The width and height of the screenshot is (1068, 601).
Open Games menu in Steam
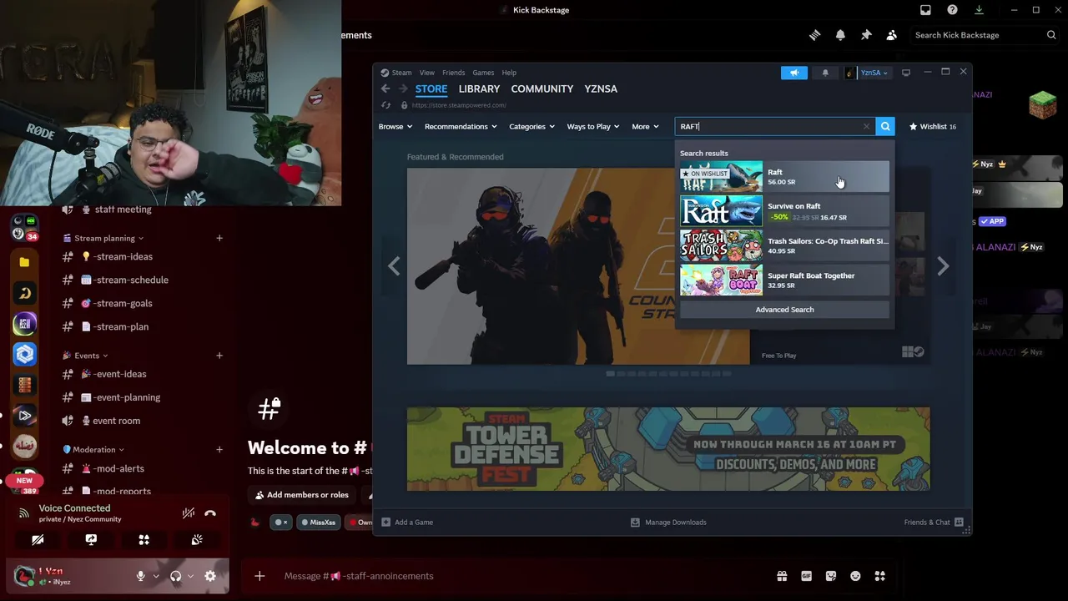coord(483,73)
